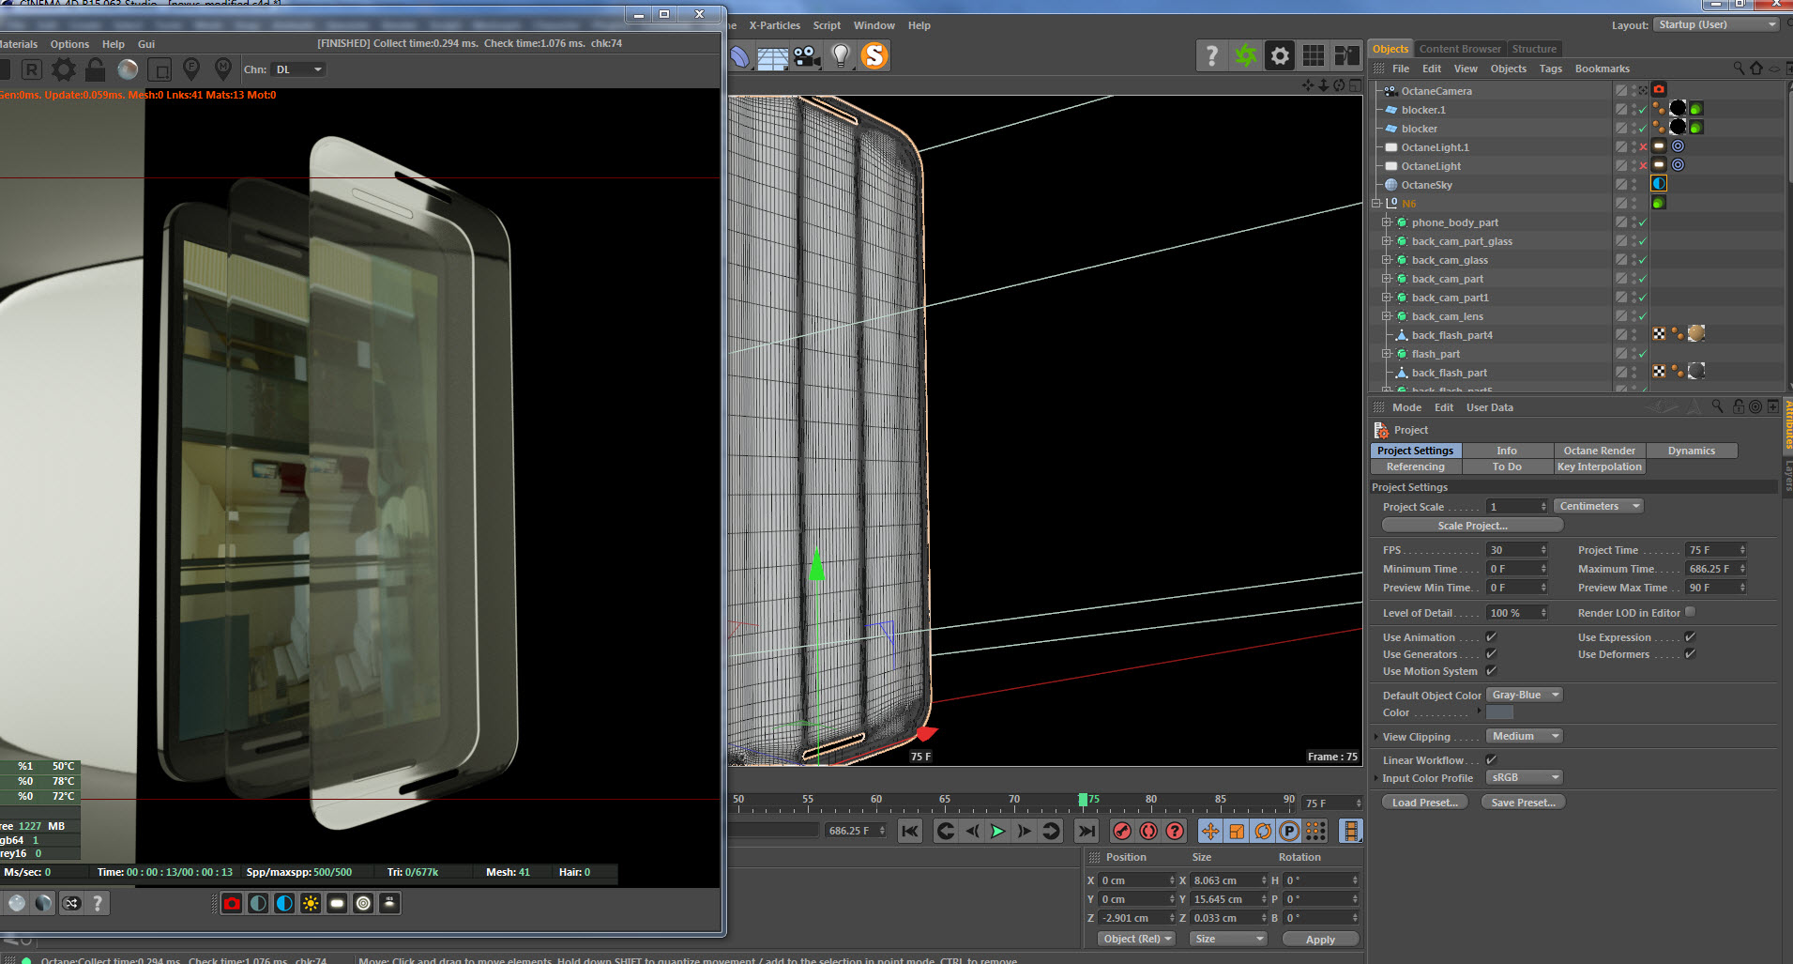This screenshot has width=1793, height=964.
Task: Add an Octane daylight sun icon
Action: (x=311, y=903)
